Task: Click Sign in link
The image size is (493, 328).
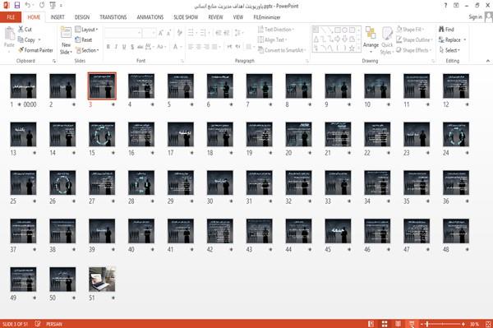Action: click(x=475, y=17)
